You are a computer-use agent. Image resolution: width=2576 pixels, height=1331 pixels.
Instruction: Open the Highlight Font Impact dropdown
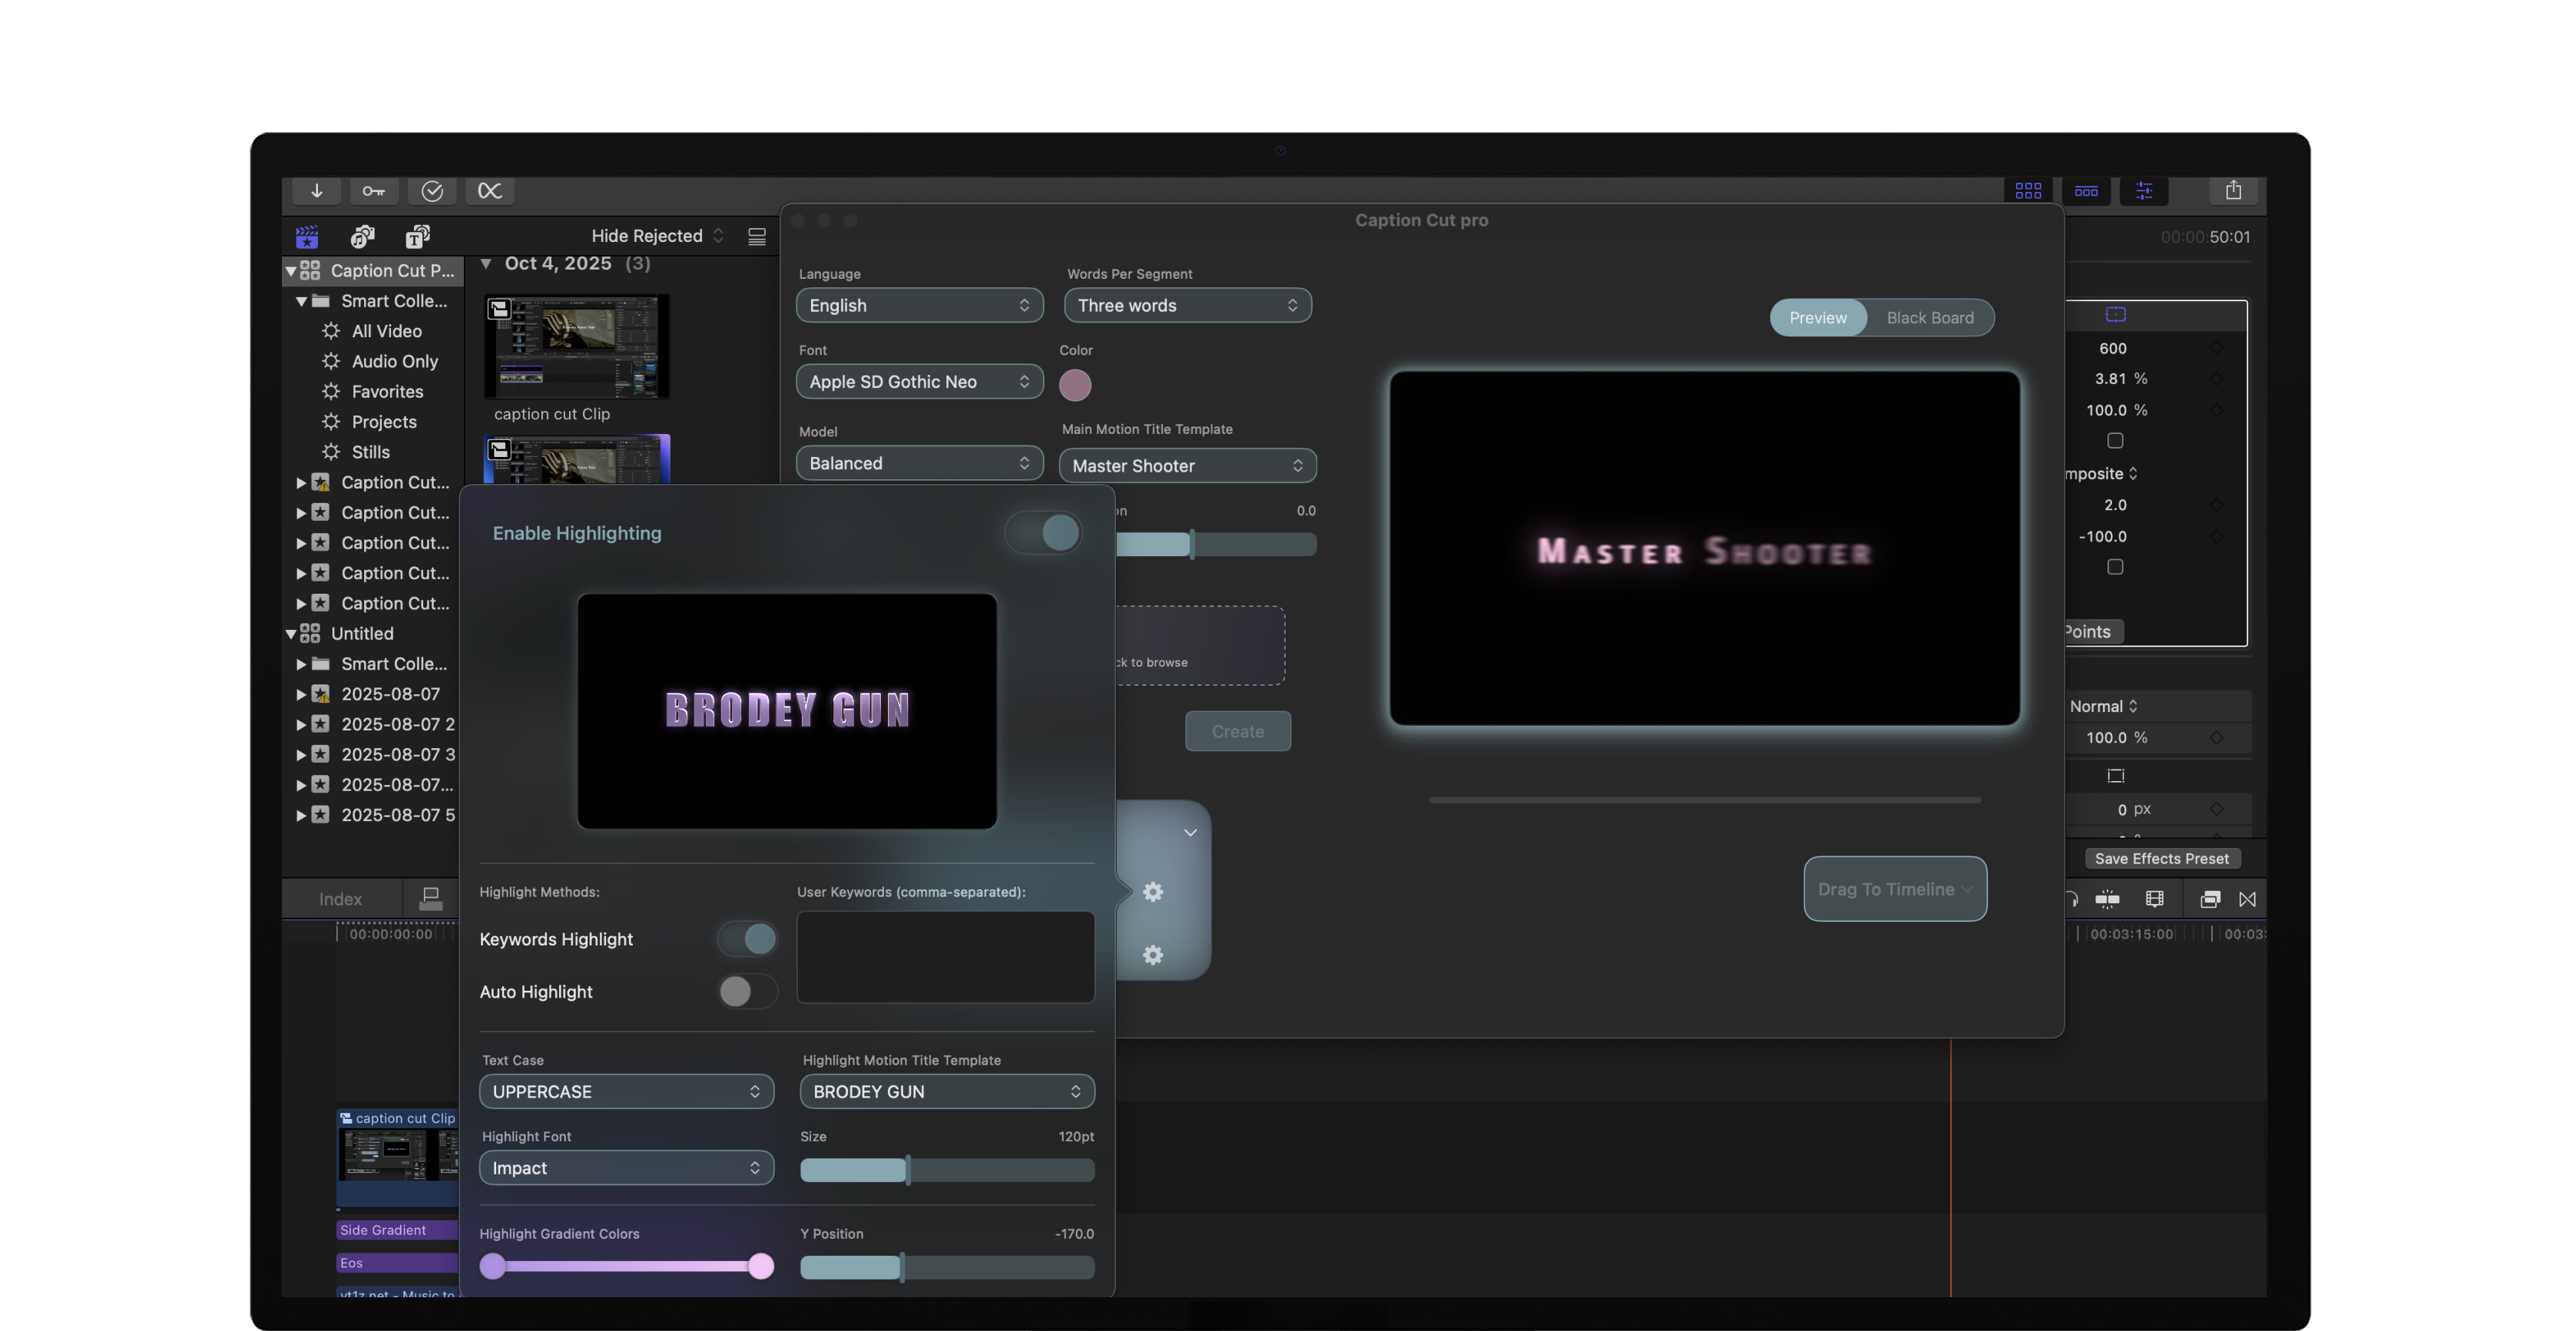tap(626, 1168)
